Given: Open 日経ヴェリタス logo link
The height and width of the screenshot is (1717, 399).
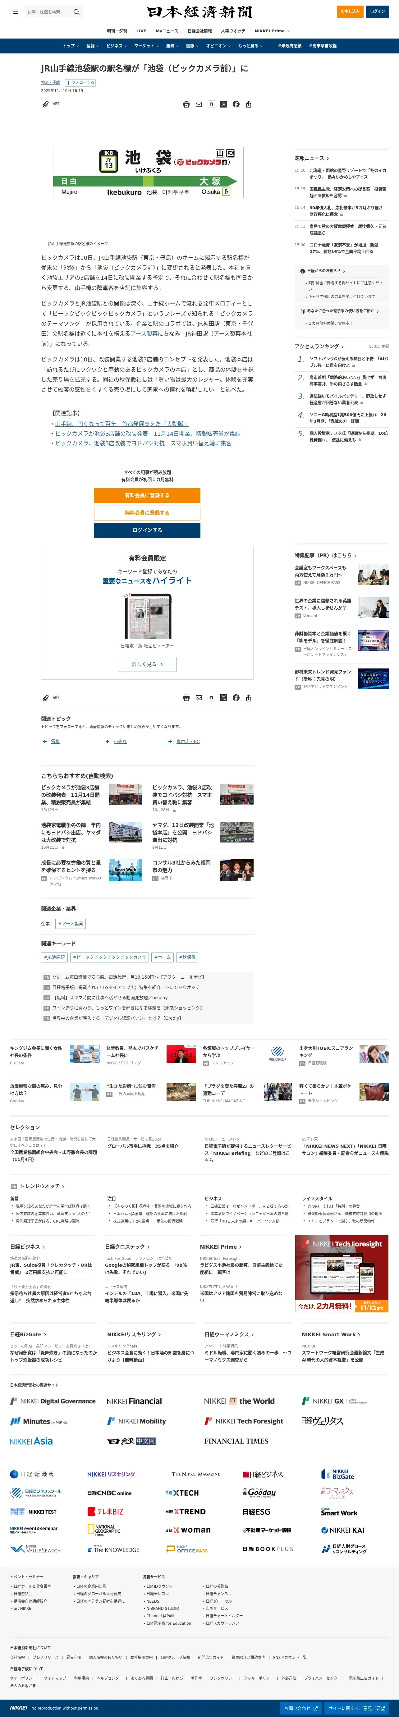Looking at the screenshot, I should (322, 1421).
